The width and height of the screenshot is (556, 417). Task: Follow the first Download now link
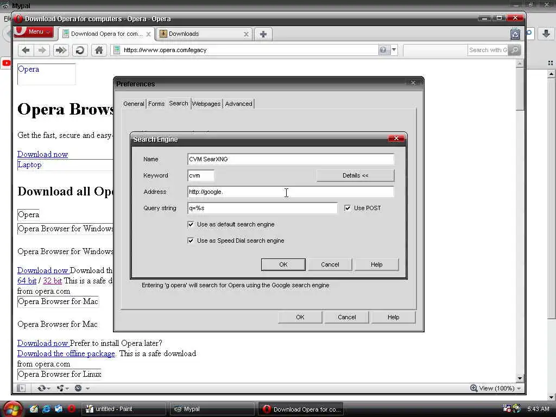[42, 154]
